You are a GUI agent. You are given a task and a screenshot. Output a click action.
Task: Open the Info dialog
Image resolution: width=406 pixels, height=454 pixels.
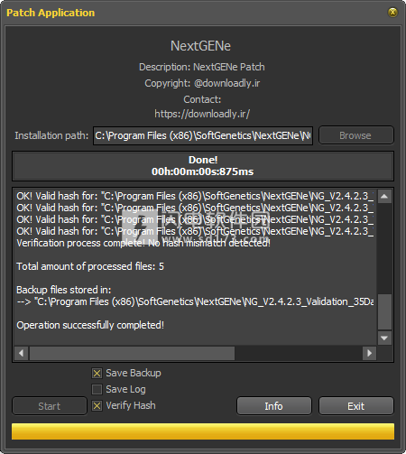[x=274, y=406]
